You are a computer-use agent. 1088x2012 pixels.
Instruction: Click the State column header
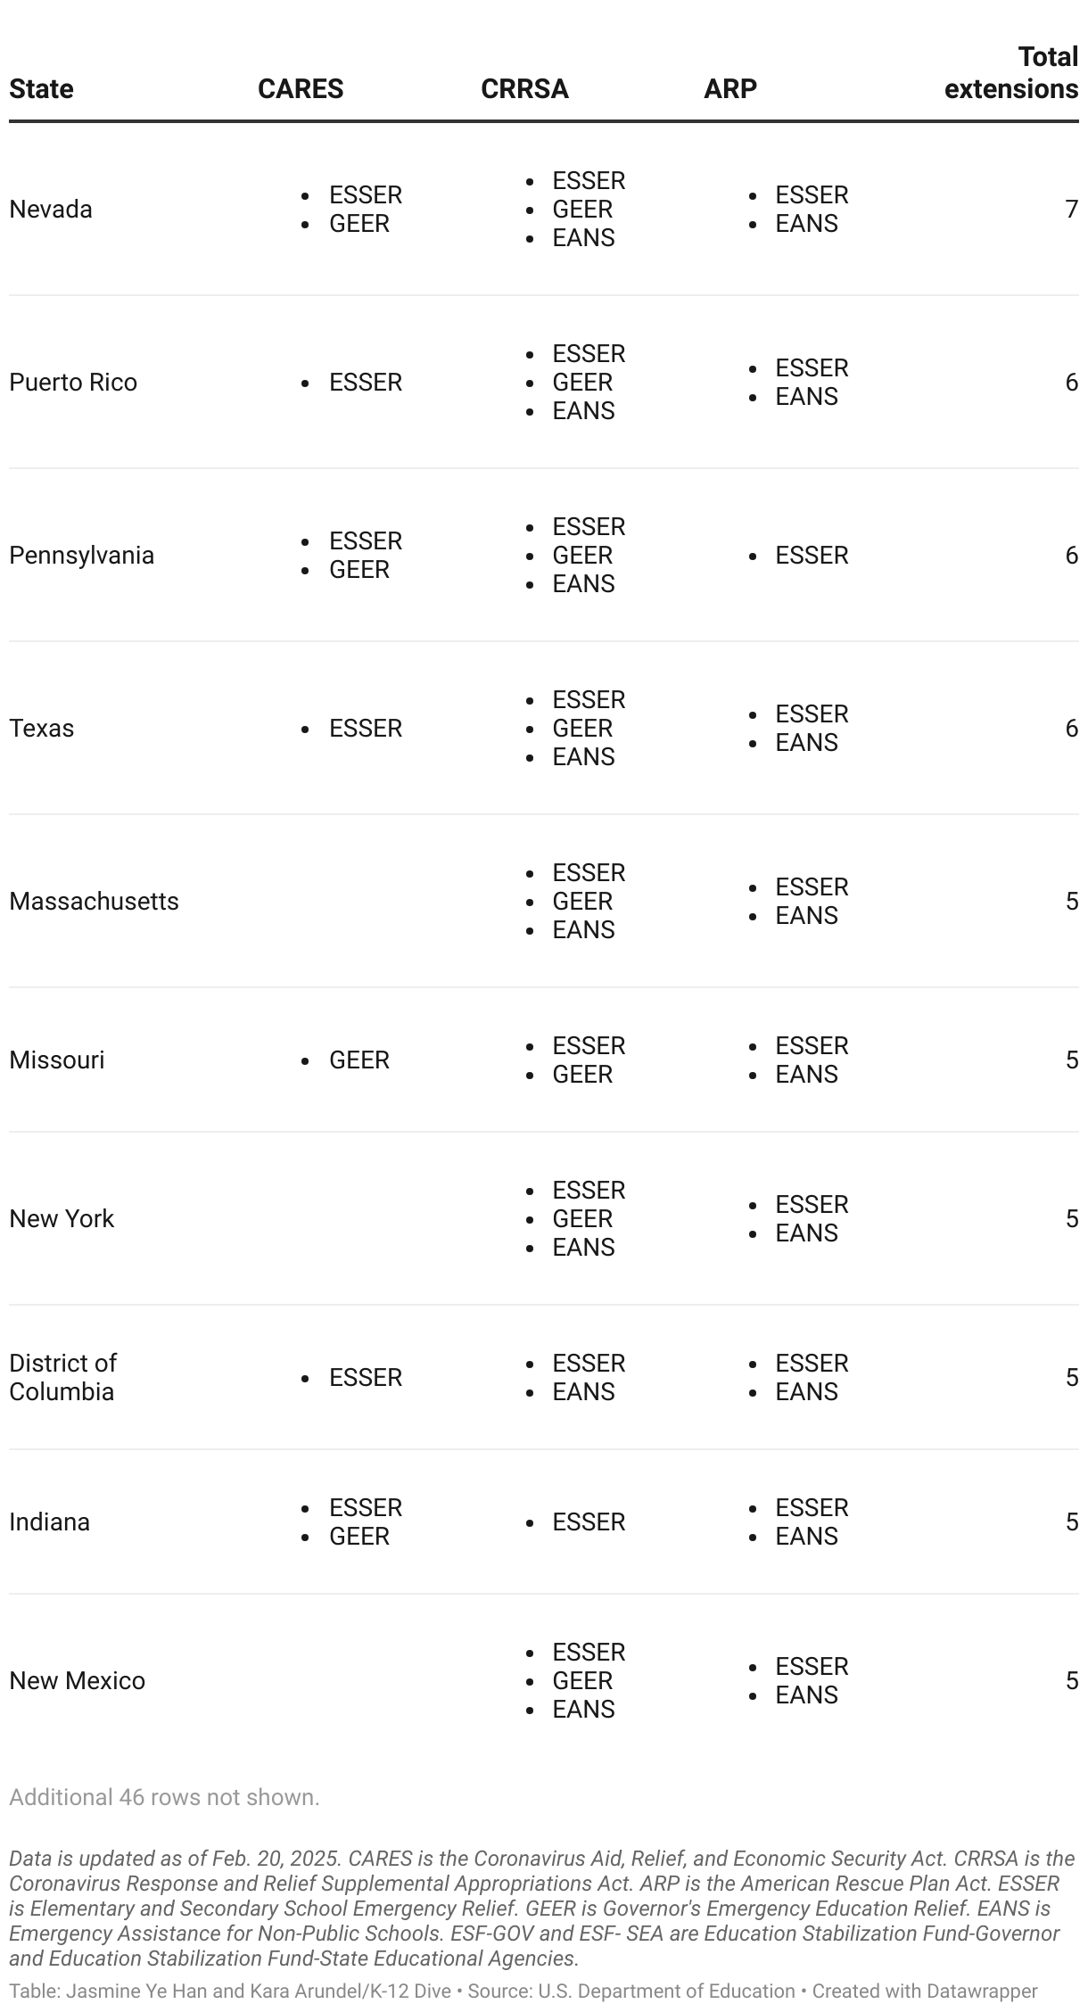[x=41, y=88]
